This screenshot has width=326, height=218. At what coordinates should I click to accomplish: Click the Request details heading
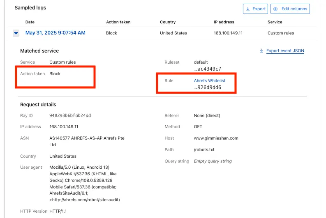tap(38, 105)
